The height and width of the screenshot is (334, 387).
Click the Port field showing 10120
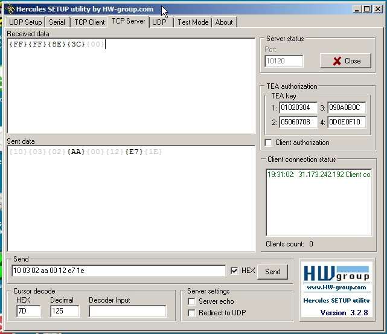[284, 61]
